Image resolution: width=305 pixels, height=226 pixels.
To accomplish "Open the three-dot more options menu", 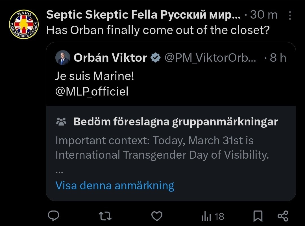I will pos(290,16).
